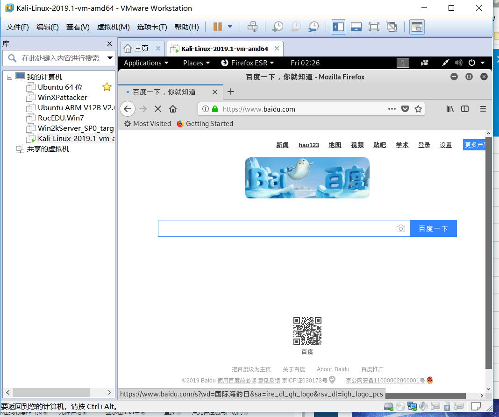Open the 新闻 link on Baidu
Image resolution: width=499 pixels, height=417 pixels.
[282, 145]
